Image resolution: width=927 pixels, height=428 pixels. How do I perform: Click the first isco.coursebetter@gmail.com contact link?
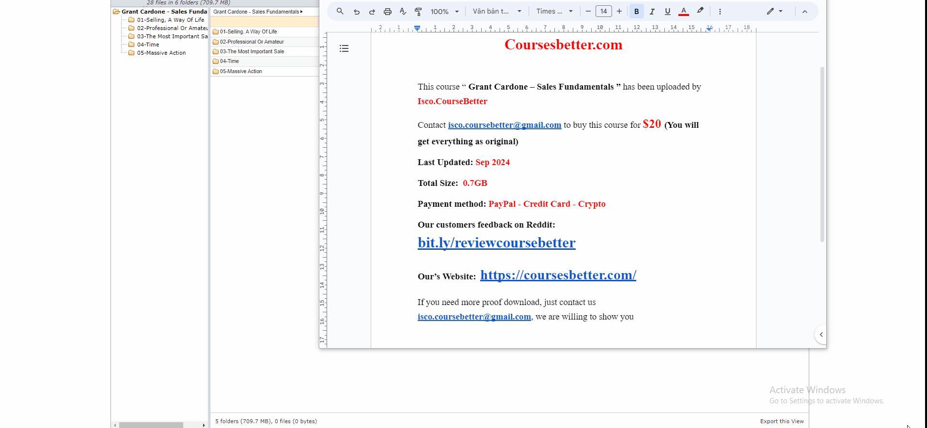(x=504, y=125)
